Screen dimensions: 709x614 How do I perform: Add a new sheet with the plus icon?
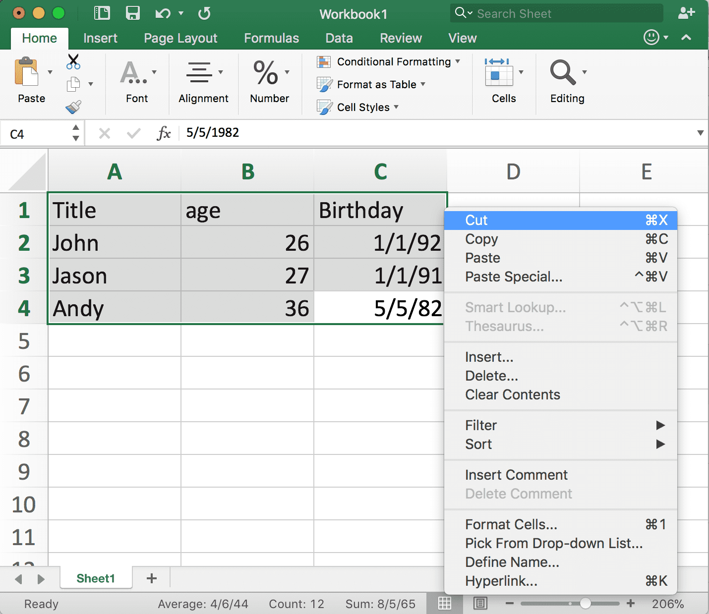pos(151,578)
